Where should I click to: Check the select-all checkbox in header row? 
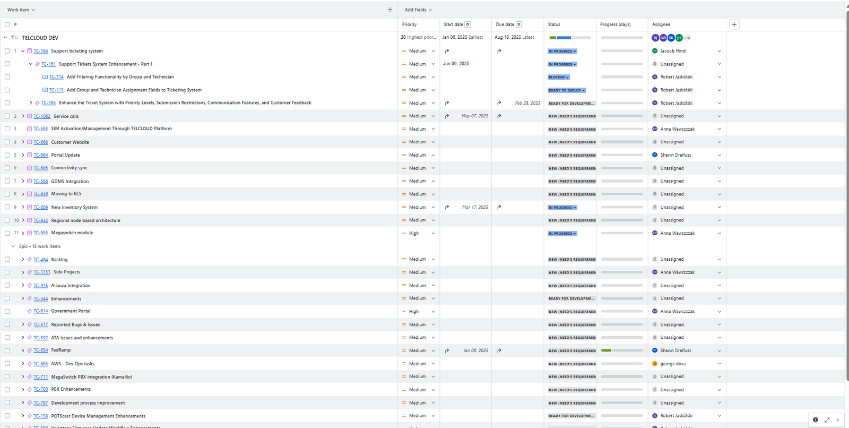[x=7, y=24]
